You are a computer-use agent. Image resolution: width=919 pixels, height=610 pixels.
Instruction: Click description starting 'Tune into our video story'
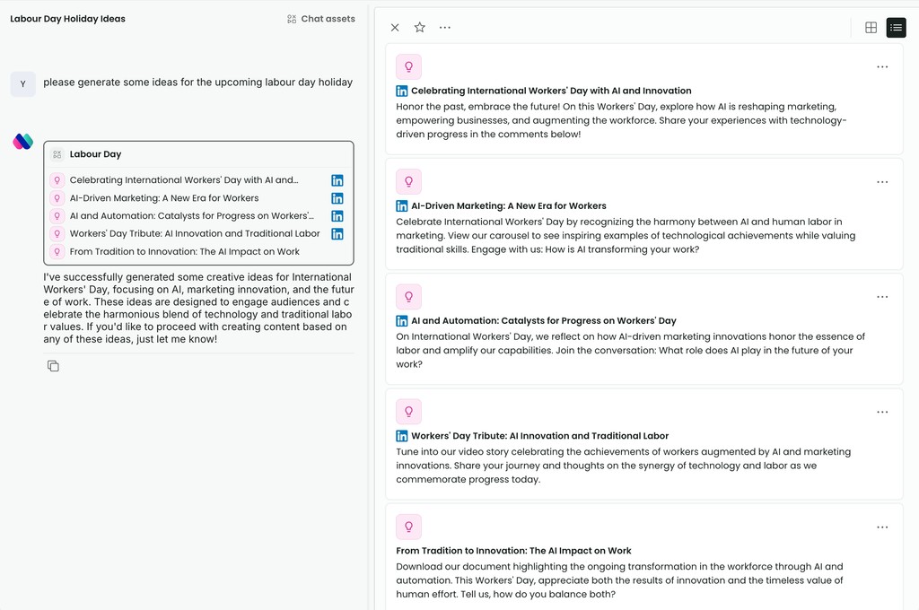click(x=624, y=466)
